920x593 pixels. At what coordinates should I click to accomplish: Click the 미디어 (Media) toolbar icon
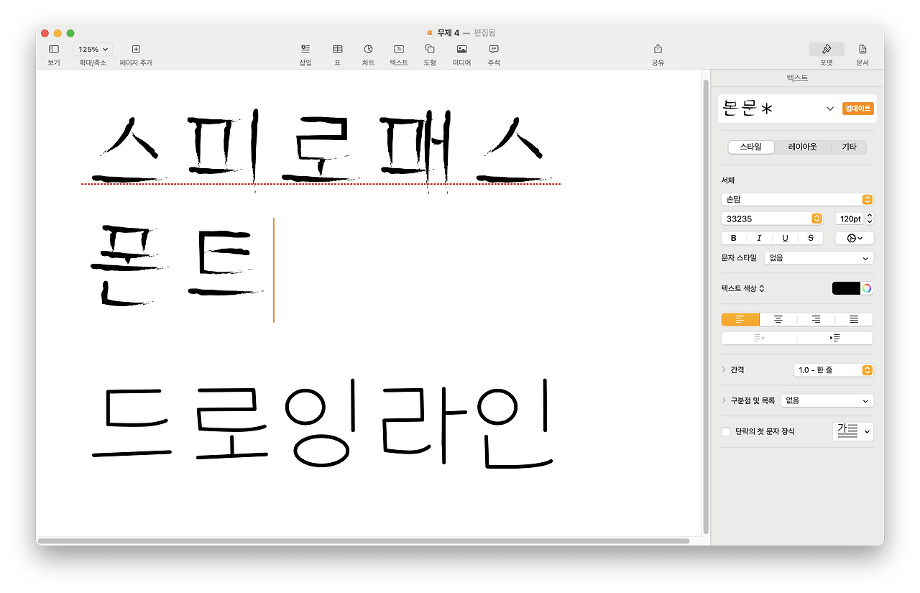pos(461,49)
